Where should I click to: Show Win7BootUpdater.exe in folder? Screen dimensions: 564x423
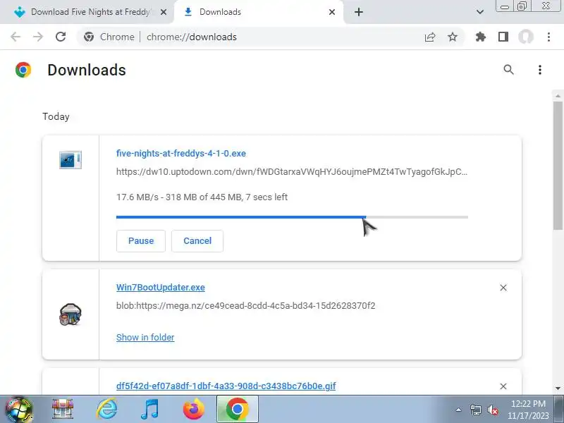point(145,338)
